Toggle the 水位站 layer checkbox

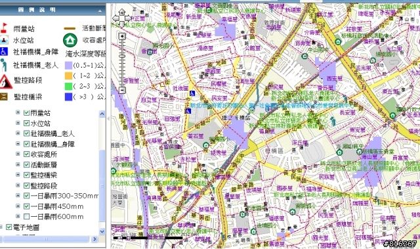tap(26, 123)
